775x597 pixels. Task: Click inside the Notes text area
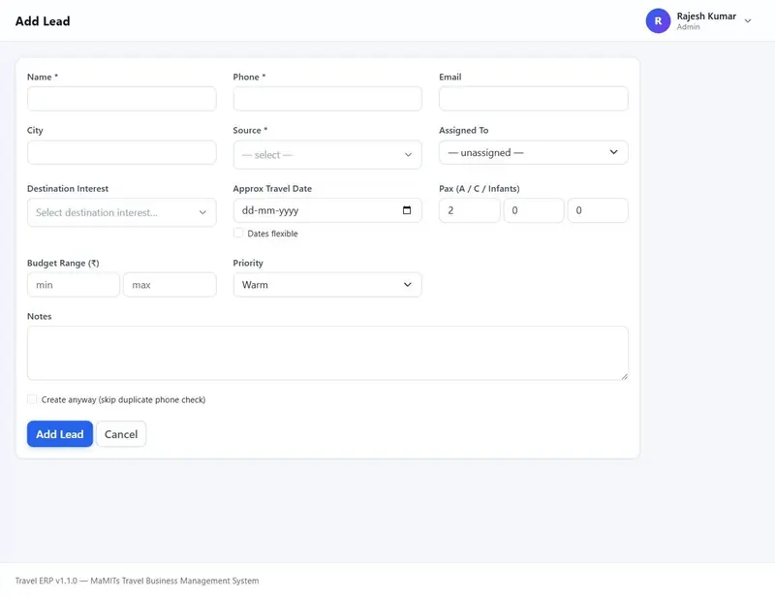pyautogui.click(x=327, y=353)
